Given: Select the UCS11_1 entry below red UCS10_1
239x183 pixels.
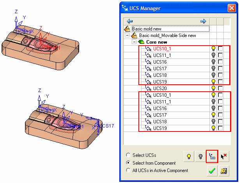Looking at the screenshot, I should pyautogui.click(x=162, y=55).
